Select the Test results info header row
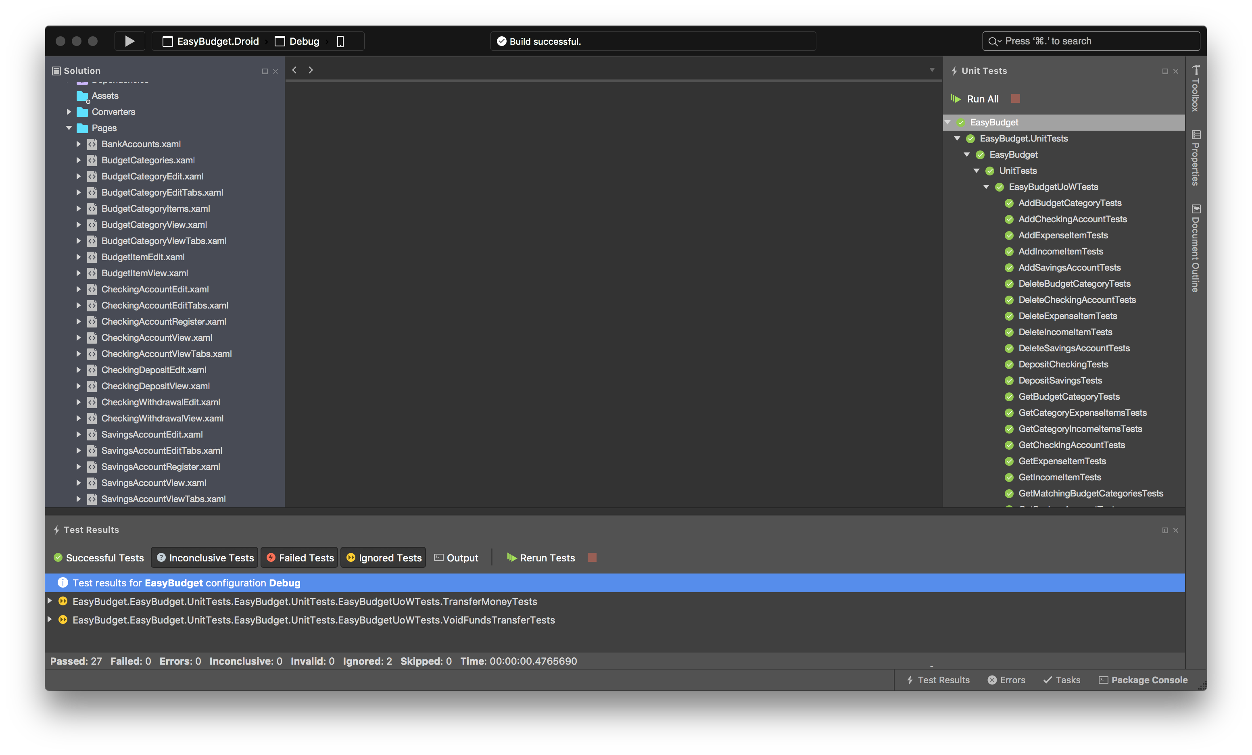This screenshot has width=1252, height=755. [x=615, y=583]
